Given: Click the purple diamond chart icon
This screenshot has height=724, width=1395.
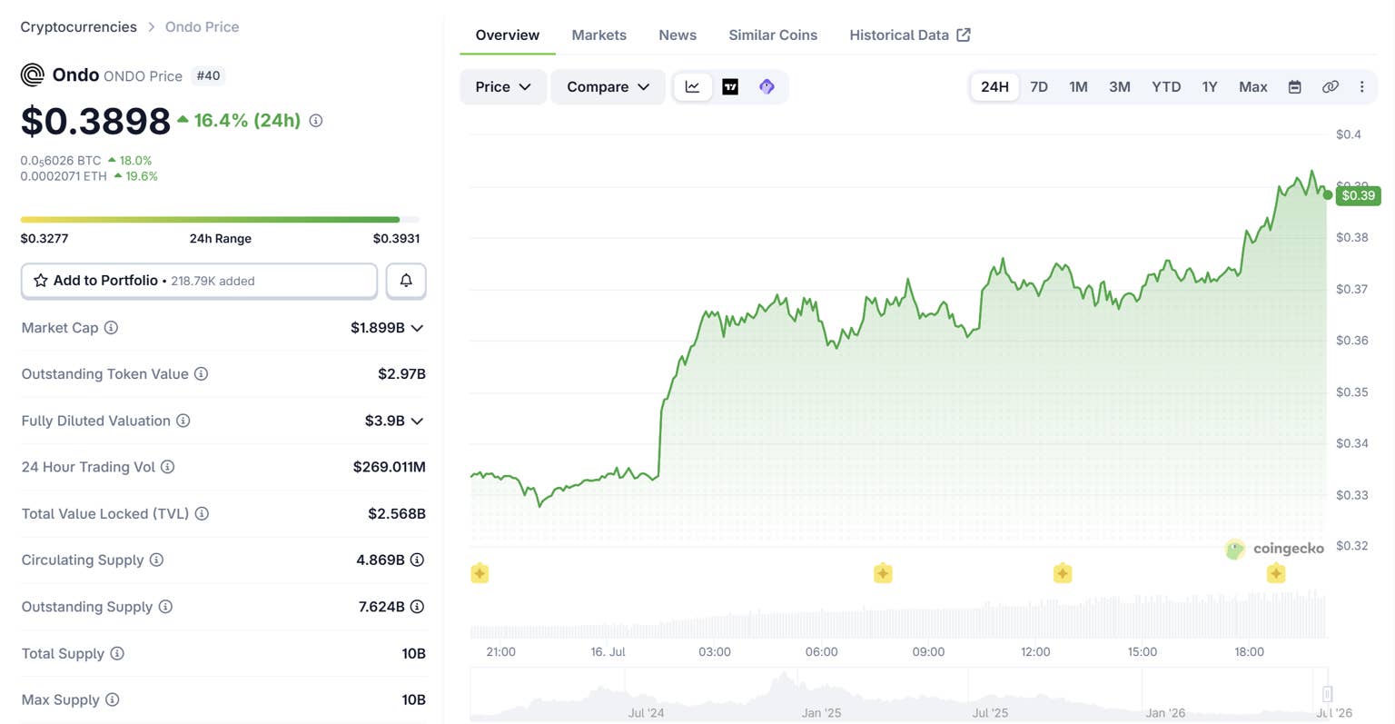Looking at the screenshot, I should 767,86.
